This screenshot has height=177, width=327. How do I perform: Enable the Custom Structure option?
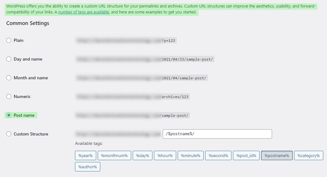coord(9,134)
